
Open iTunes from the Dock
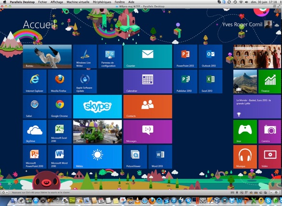[174, 201]
